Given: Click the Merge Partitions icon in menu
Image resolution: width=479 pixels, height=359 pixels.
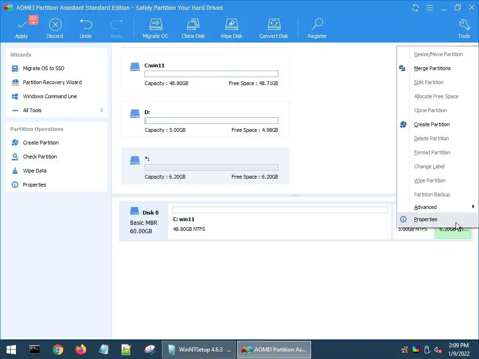Looking at the screenshot, I should pos(403,68).
